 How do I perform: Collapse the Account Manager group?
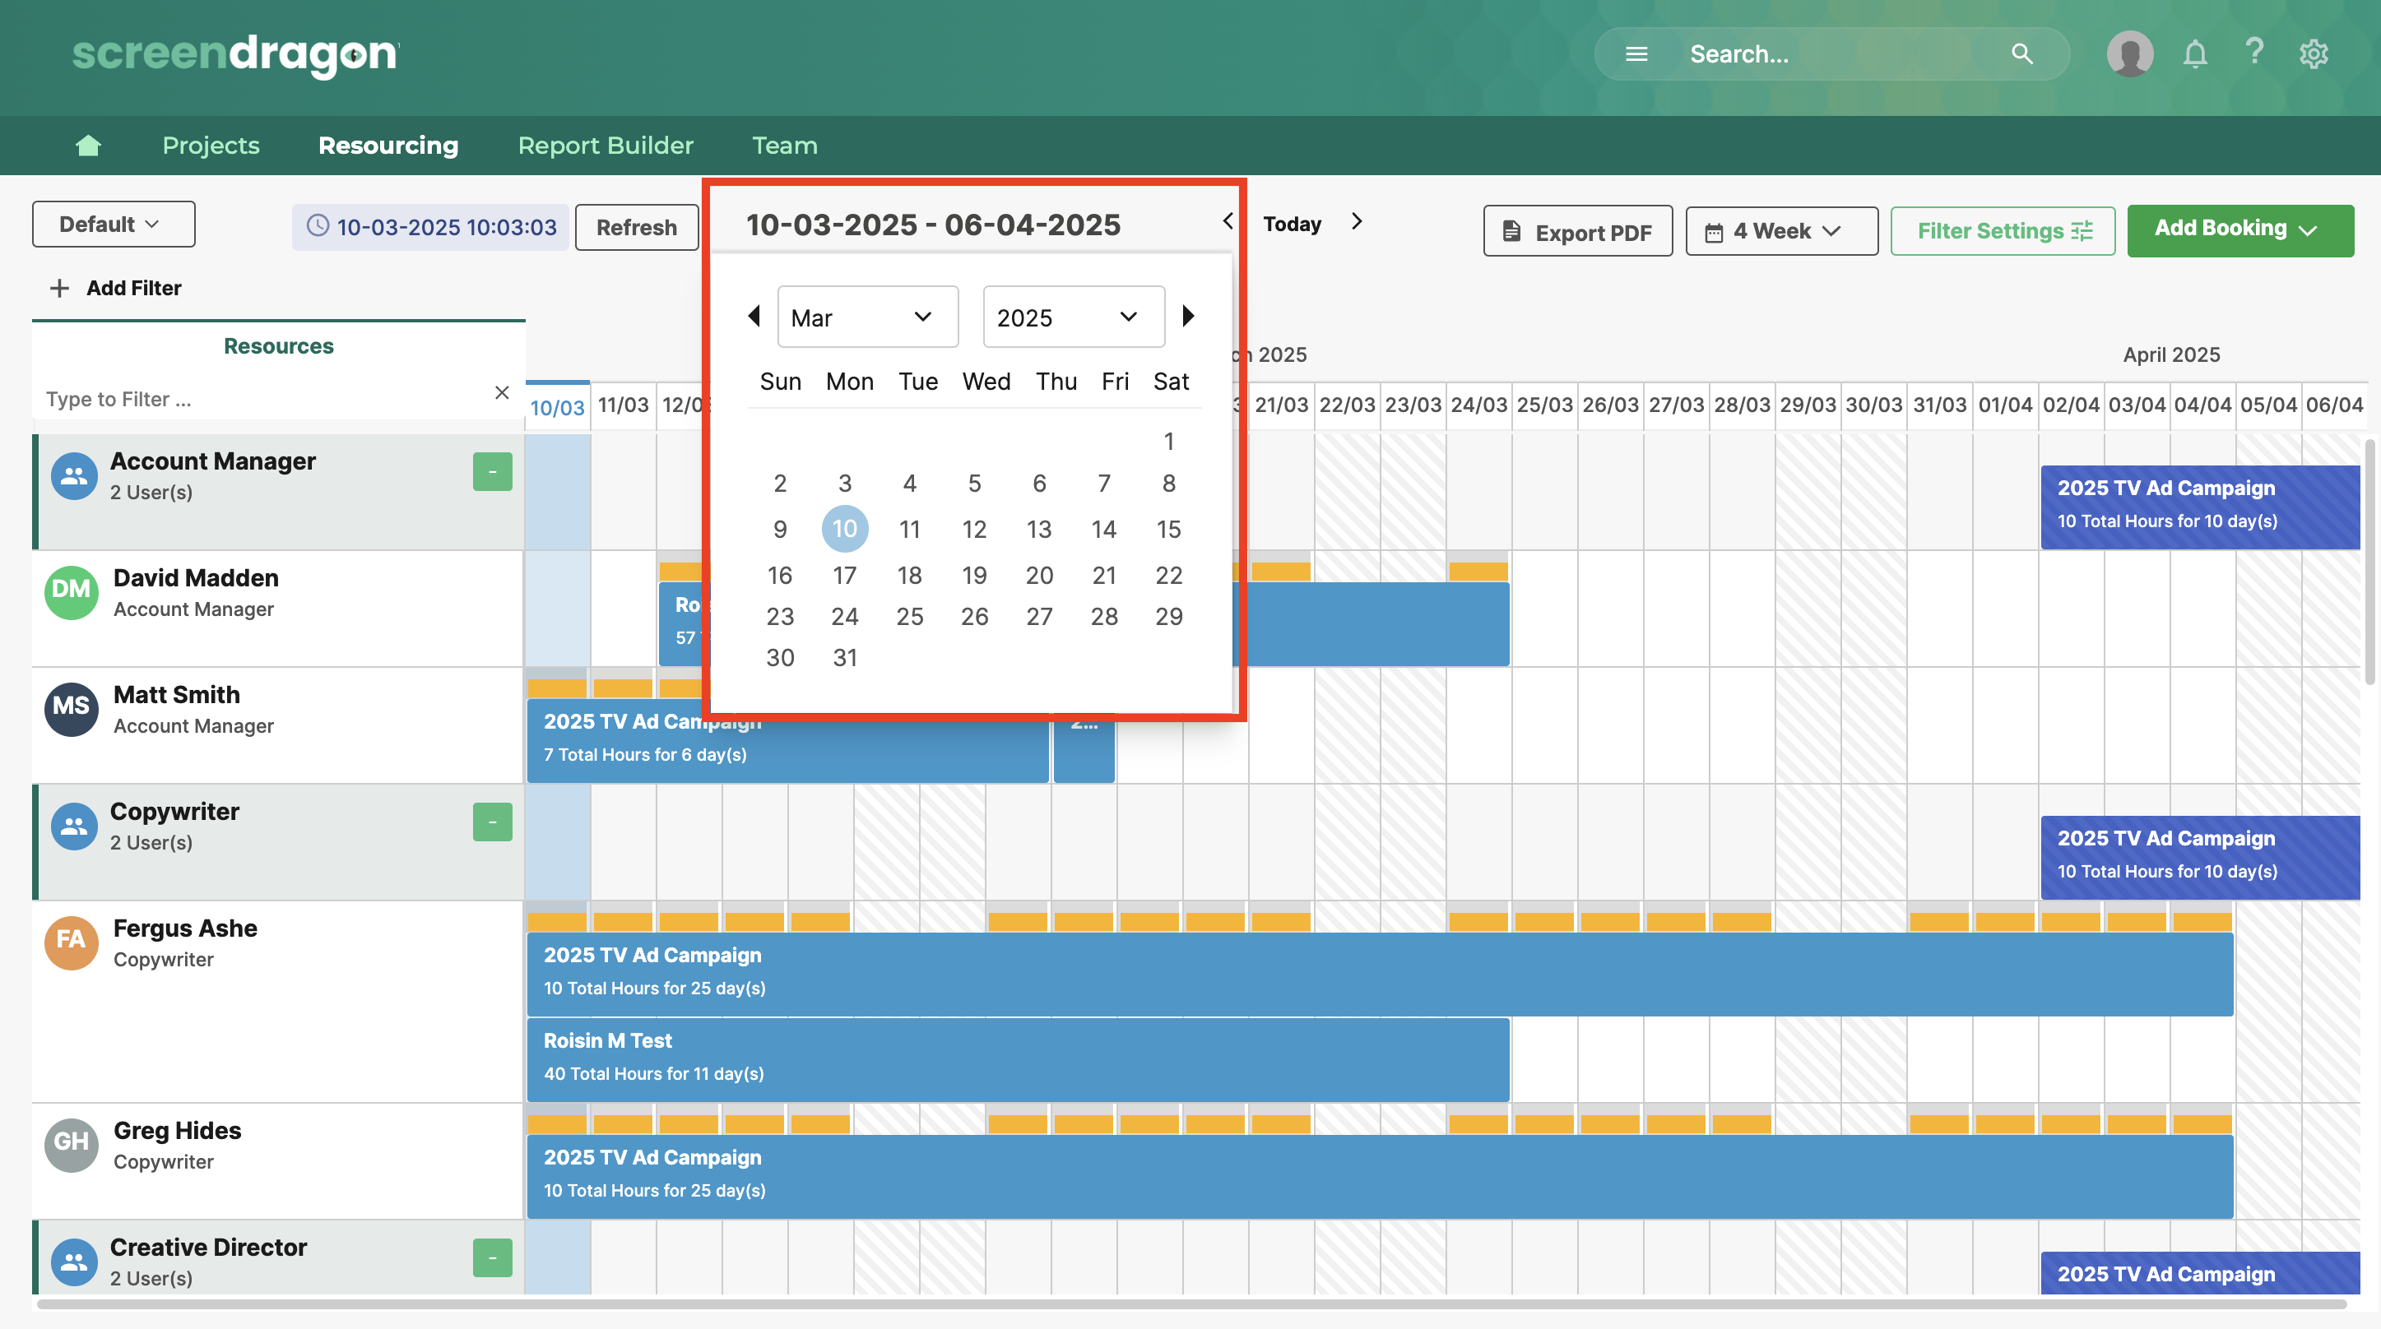click(492, 471)
